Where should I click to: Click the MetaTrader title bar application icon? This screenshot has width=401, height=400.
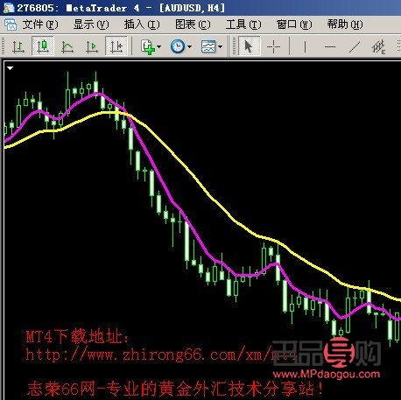tap(8, 8)
